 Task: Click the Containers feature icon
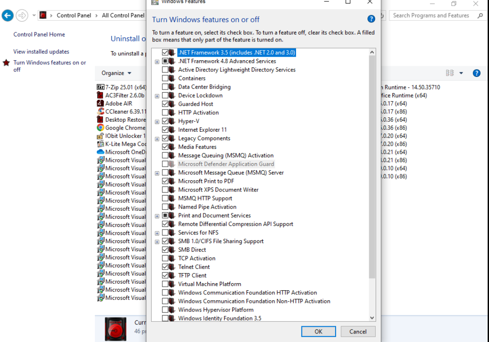[x=172, y=78]
